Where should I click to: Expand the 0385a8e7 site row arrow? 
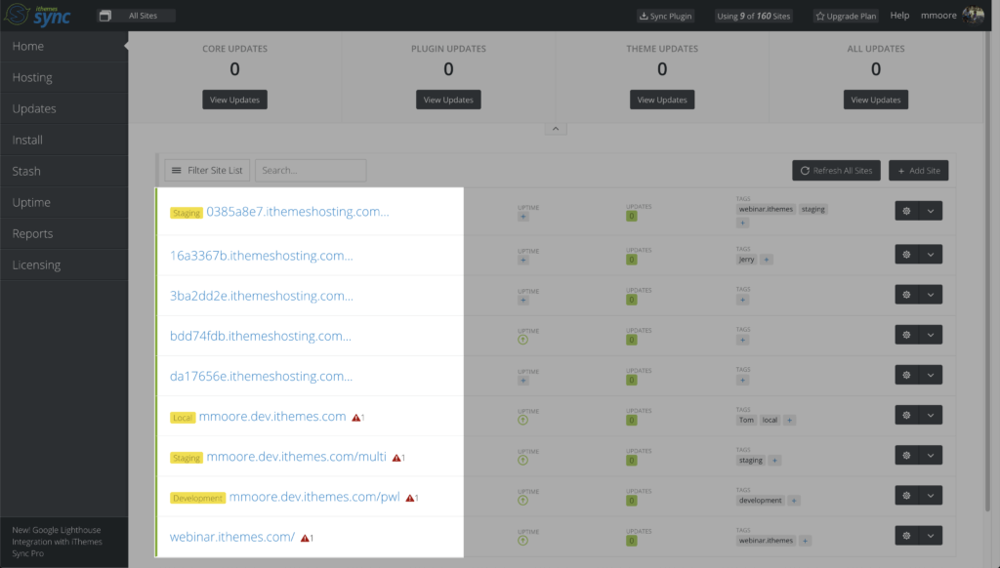931,211
